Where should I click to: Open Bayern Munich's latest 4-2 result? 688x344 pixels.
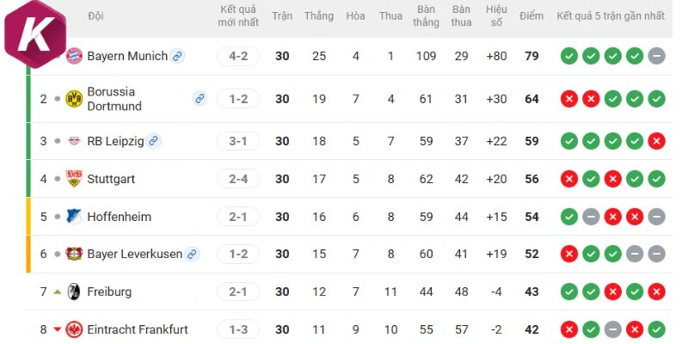coord(238,56)
